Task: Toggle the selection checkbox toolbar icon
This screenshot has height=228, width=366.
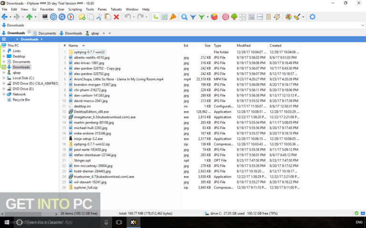Action: (164, 17)
